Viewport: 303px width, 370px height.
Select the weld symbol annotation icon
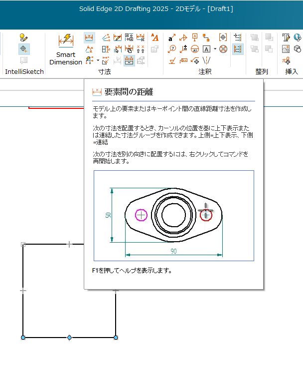(x=183, y=38)
